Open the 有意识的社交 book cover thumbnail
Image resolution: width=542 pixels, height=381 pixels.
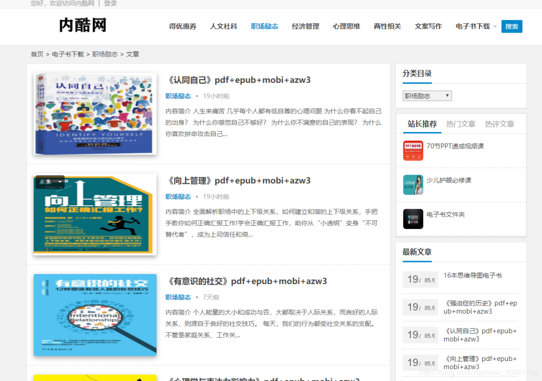pos(95,315)
